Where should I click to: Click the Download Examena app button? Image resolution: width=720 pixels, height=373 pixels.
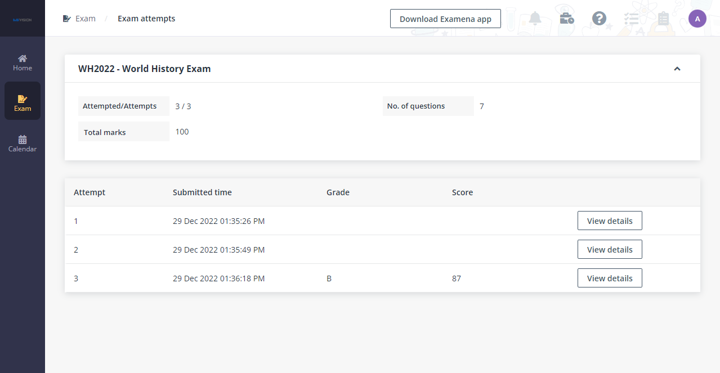[x=445, y=18]
